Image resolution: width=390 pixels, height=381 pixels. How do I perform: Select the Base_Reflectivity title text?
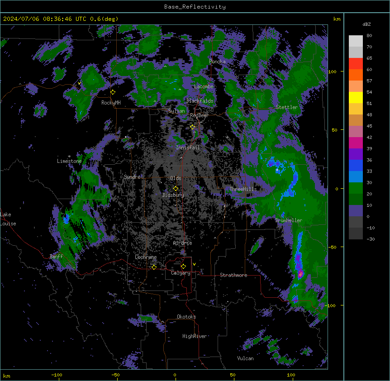tap(195, 7)
